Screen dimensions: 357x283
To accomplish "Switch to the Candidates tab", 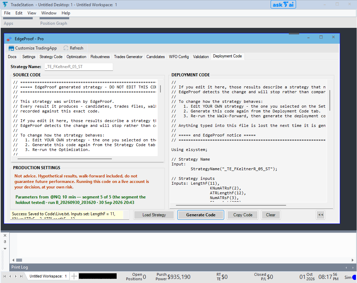I will pos(156,57).
